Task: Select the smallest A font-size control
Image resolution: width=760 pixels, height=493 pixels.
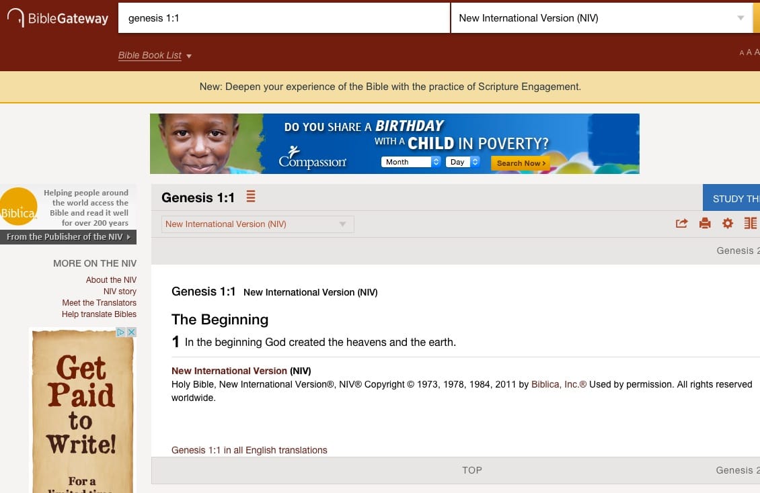Action: 741,52
